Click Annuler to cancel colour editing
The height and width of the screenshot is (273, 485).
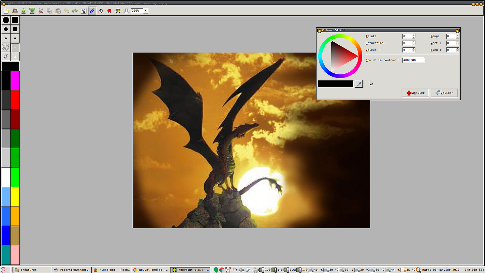(x=415, y=93)
